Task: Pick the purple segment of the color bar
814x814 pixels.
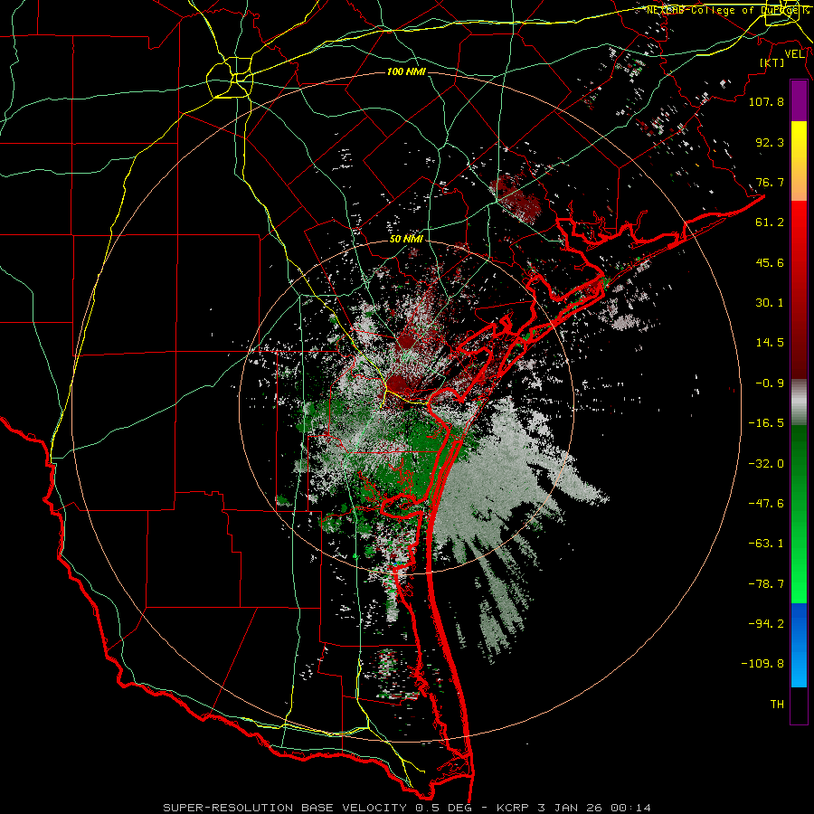Action: click(799, 101)
